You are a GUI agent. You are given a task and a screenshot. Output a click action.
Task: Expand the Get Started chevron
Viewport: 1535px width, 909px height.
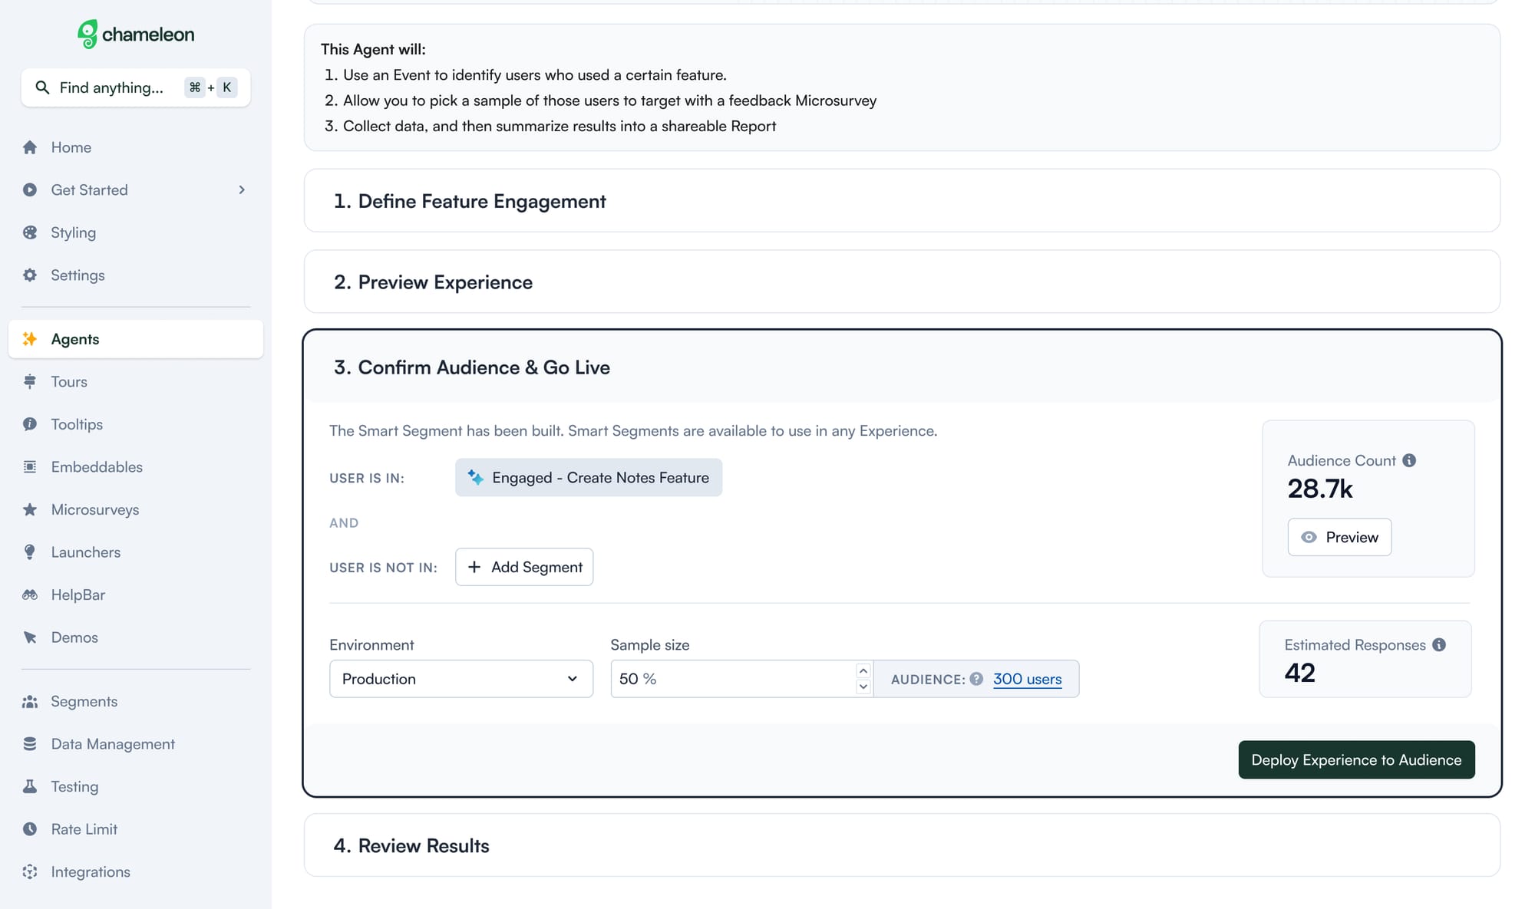[242, 189]
